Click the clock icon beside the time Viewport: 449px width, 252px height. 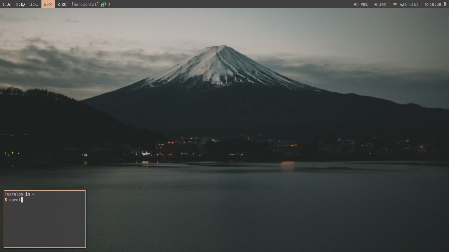pyautogui.click(x=427, y=5)
